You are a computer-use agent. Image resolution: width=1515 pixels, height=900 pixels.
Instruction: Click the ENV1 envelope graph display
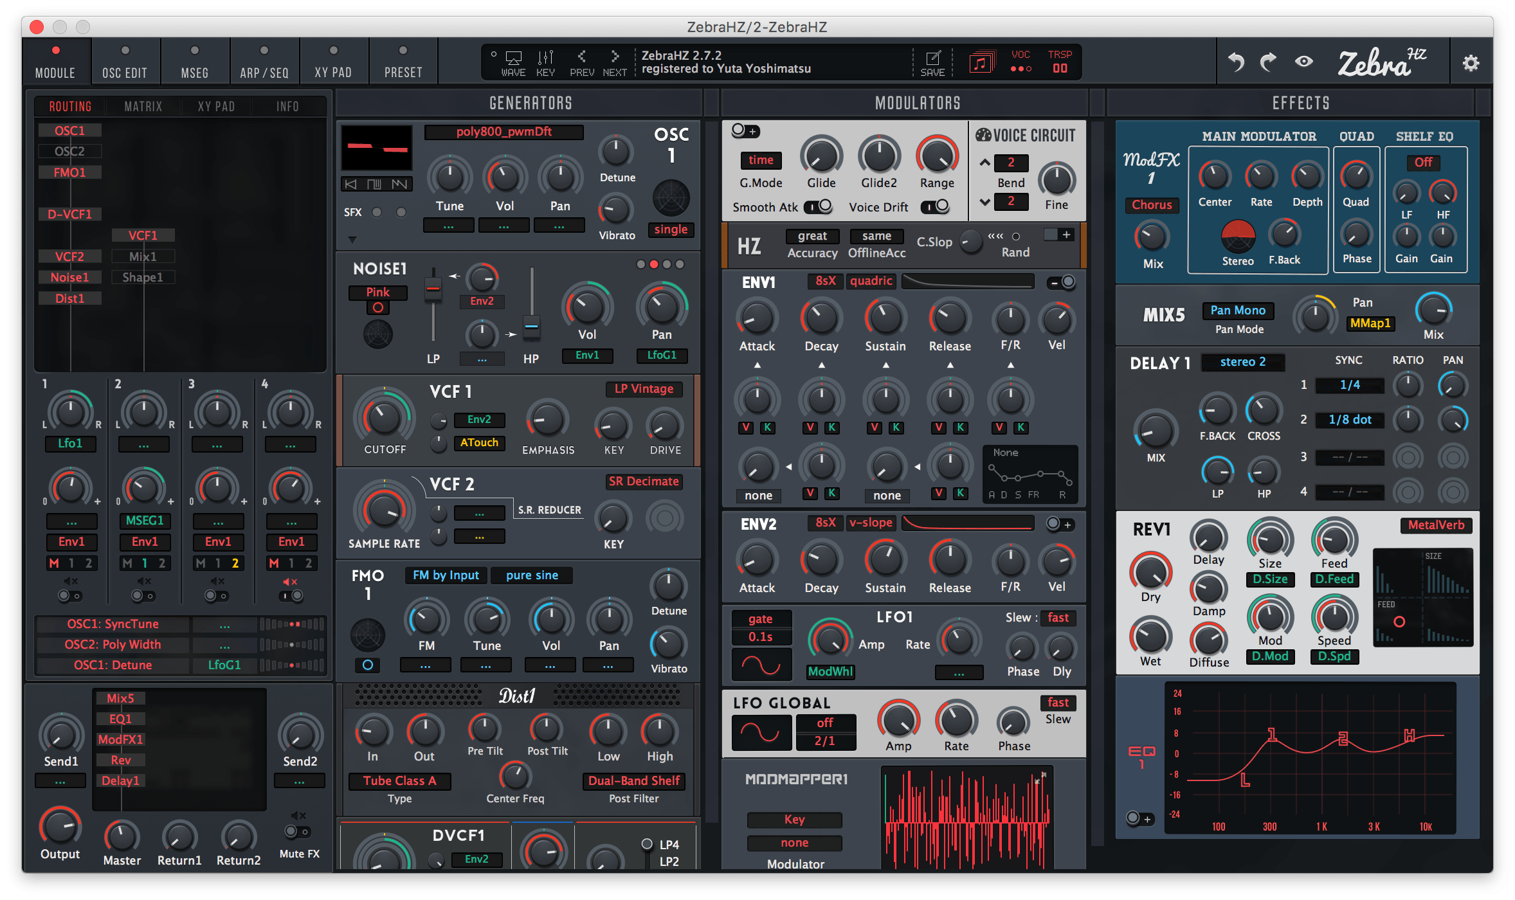(x=1030, y=475)
